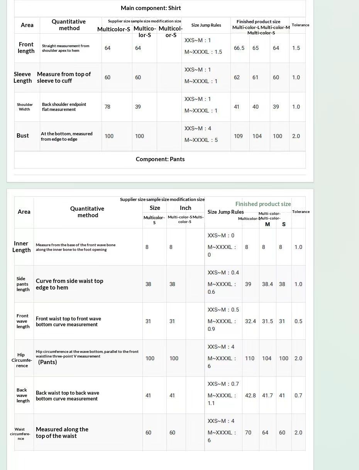Select the "Component: Pants" heading row
This screenshot has width=359, height=470.
(160, 159)
